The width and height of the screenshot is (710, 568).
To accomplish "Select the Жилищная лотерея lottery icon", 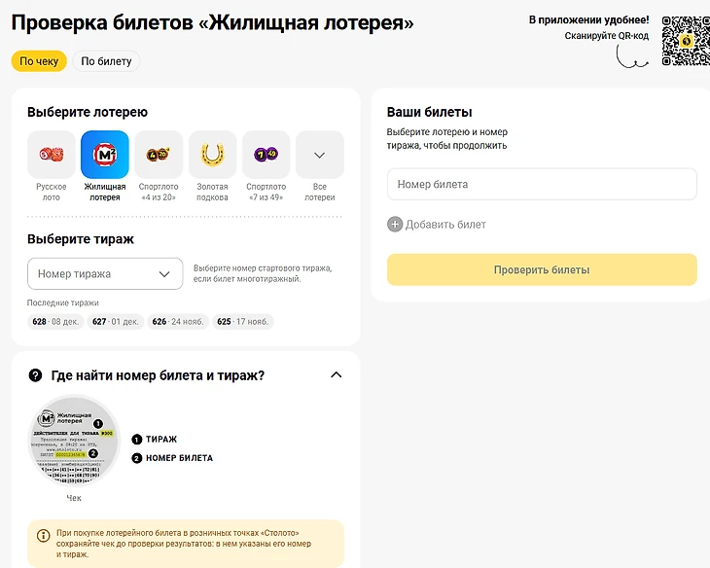I will tap(105, 155).
